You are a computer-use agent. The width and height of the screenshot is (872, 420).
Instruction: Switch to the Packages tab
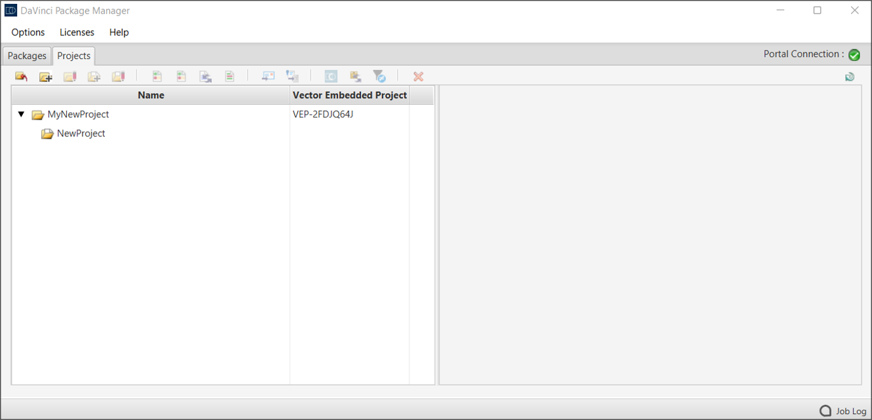point(27,56)
